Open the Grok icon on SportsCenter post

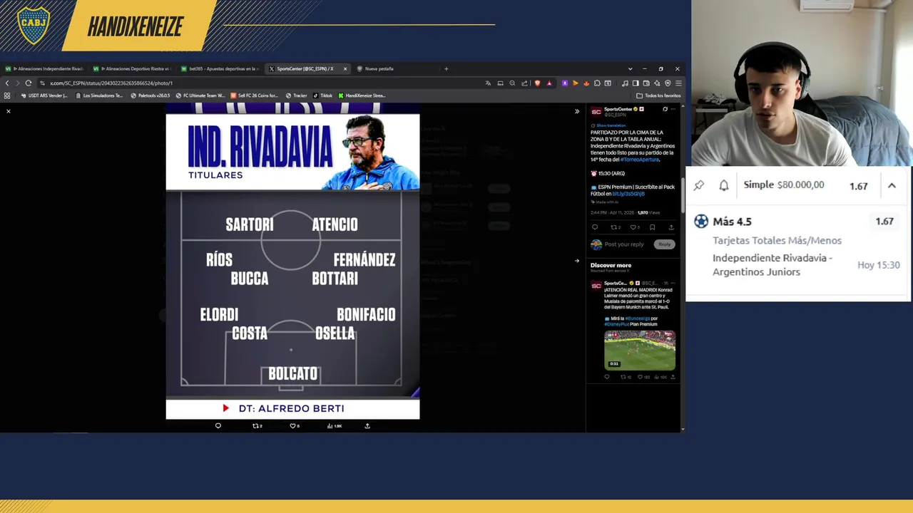pyautogui.click(x=665, y=109)
